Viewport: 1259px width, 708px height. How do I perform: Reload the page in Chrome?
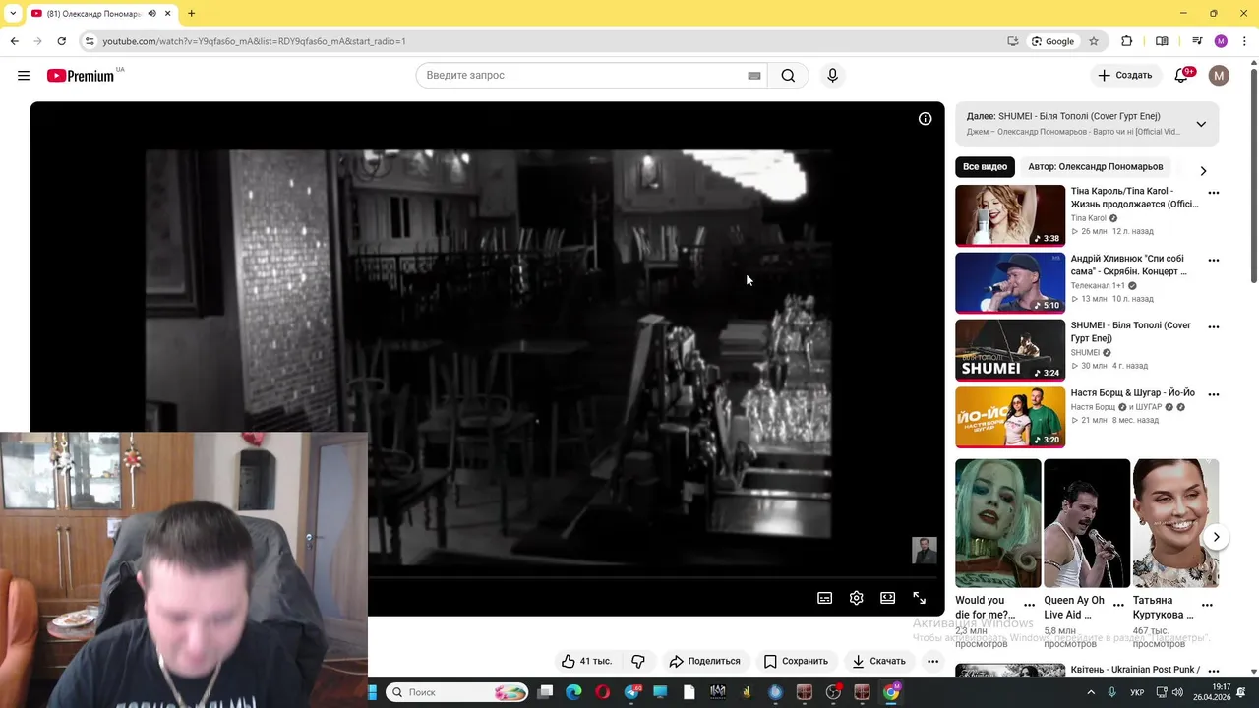point(61,41)
